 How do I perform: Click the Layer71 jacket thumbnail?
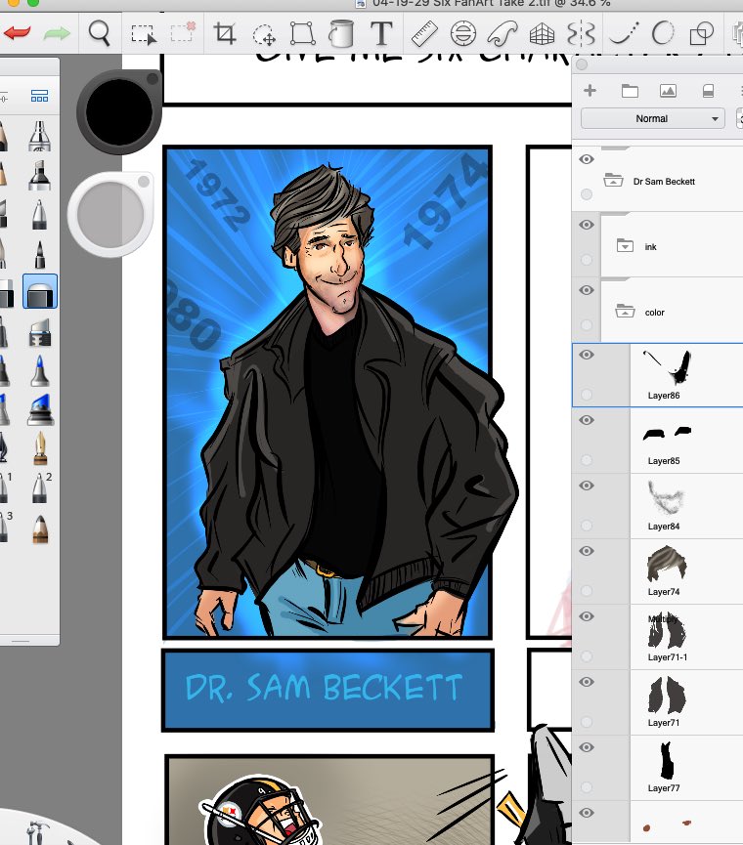pos(667,696)
